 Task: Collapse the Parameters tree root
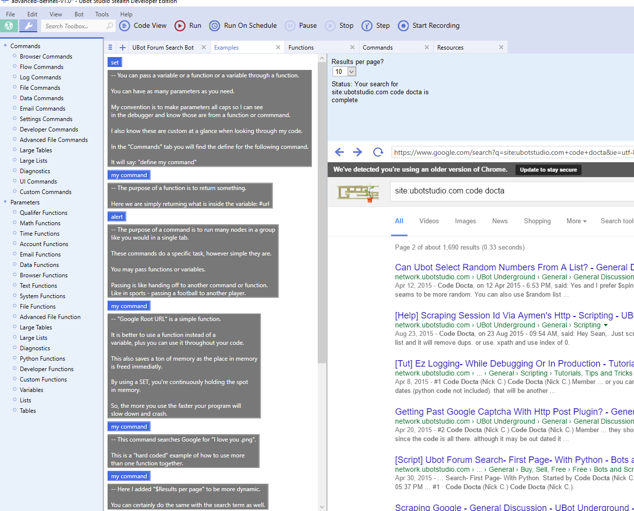point(5,202)
